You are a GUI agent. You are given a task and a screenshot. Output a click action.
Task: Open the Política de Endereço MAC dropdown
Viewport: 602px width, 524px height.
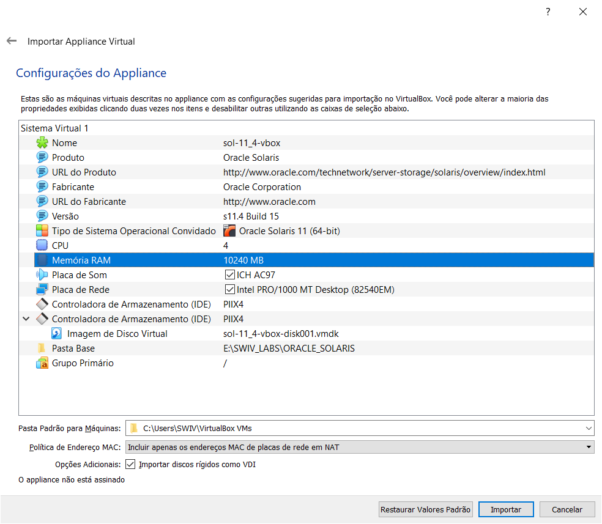(360, 447)
